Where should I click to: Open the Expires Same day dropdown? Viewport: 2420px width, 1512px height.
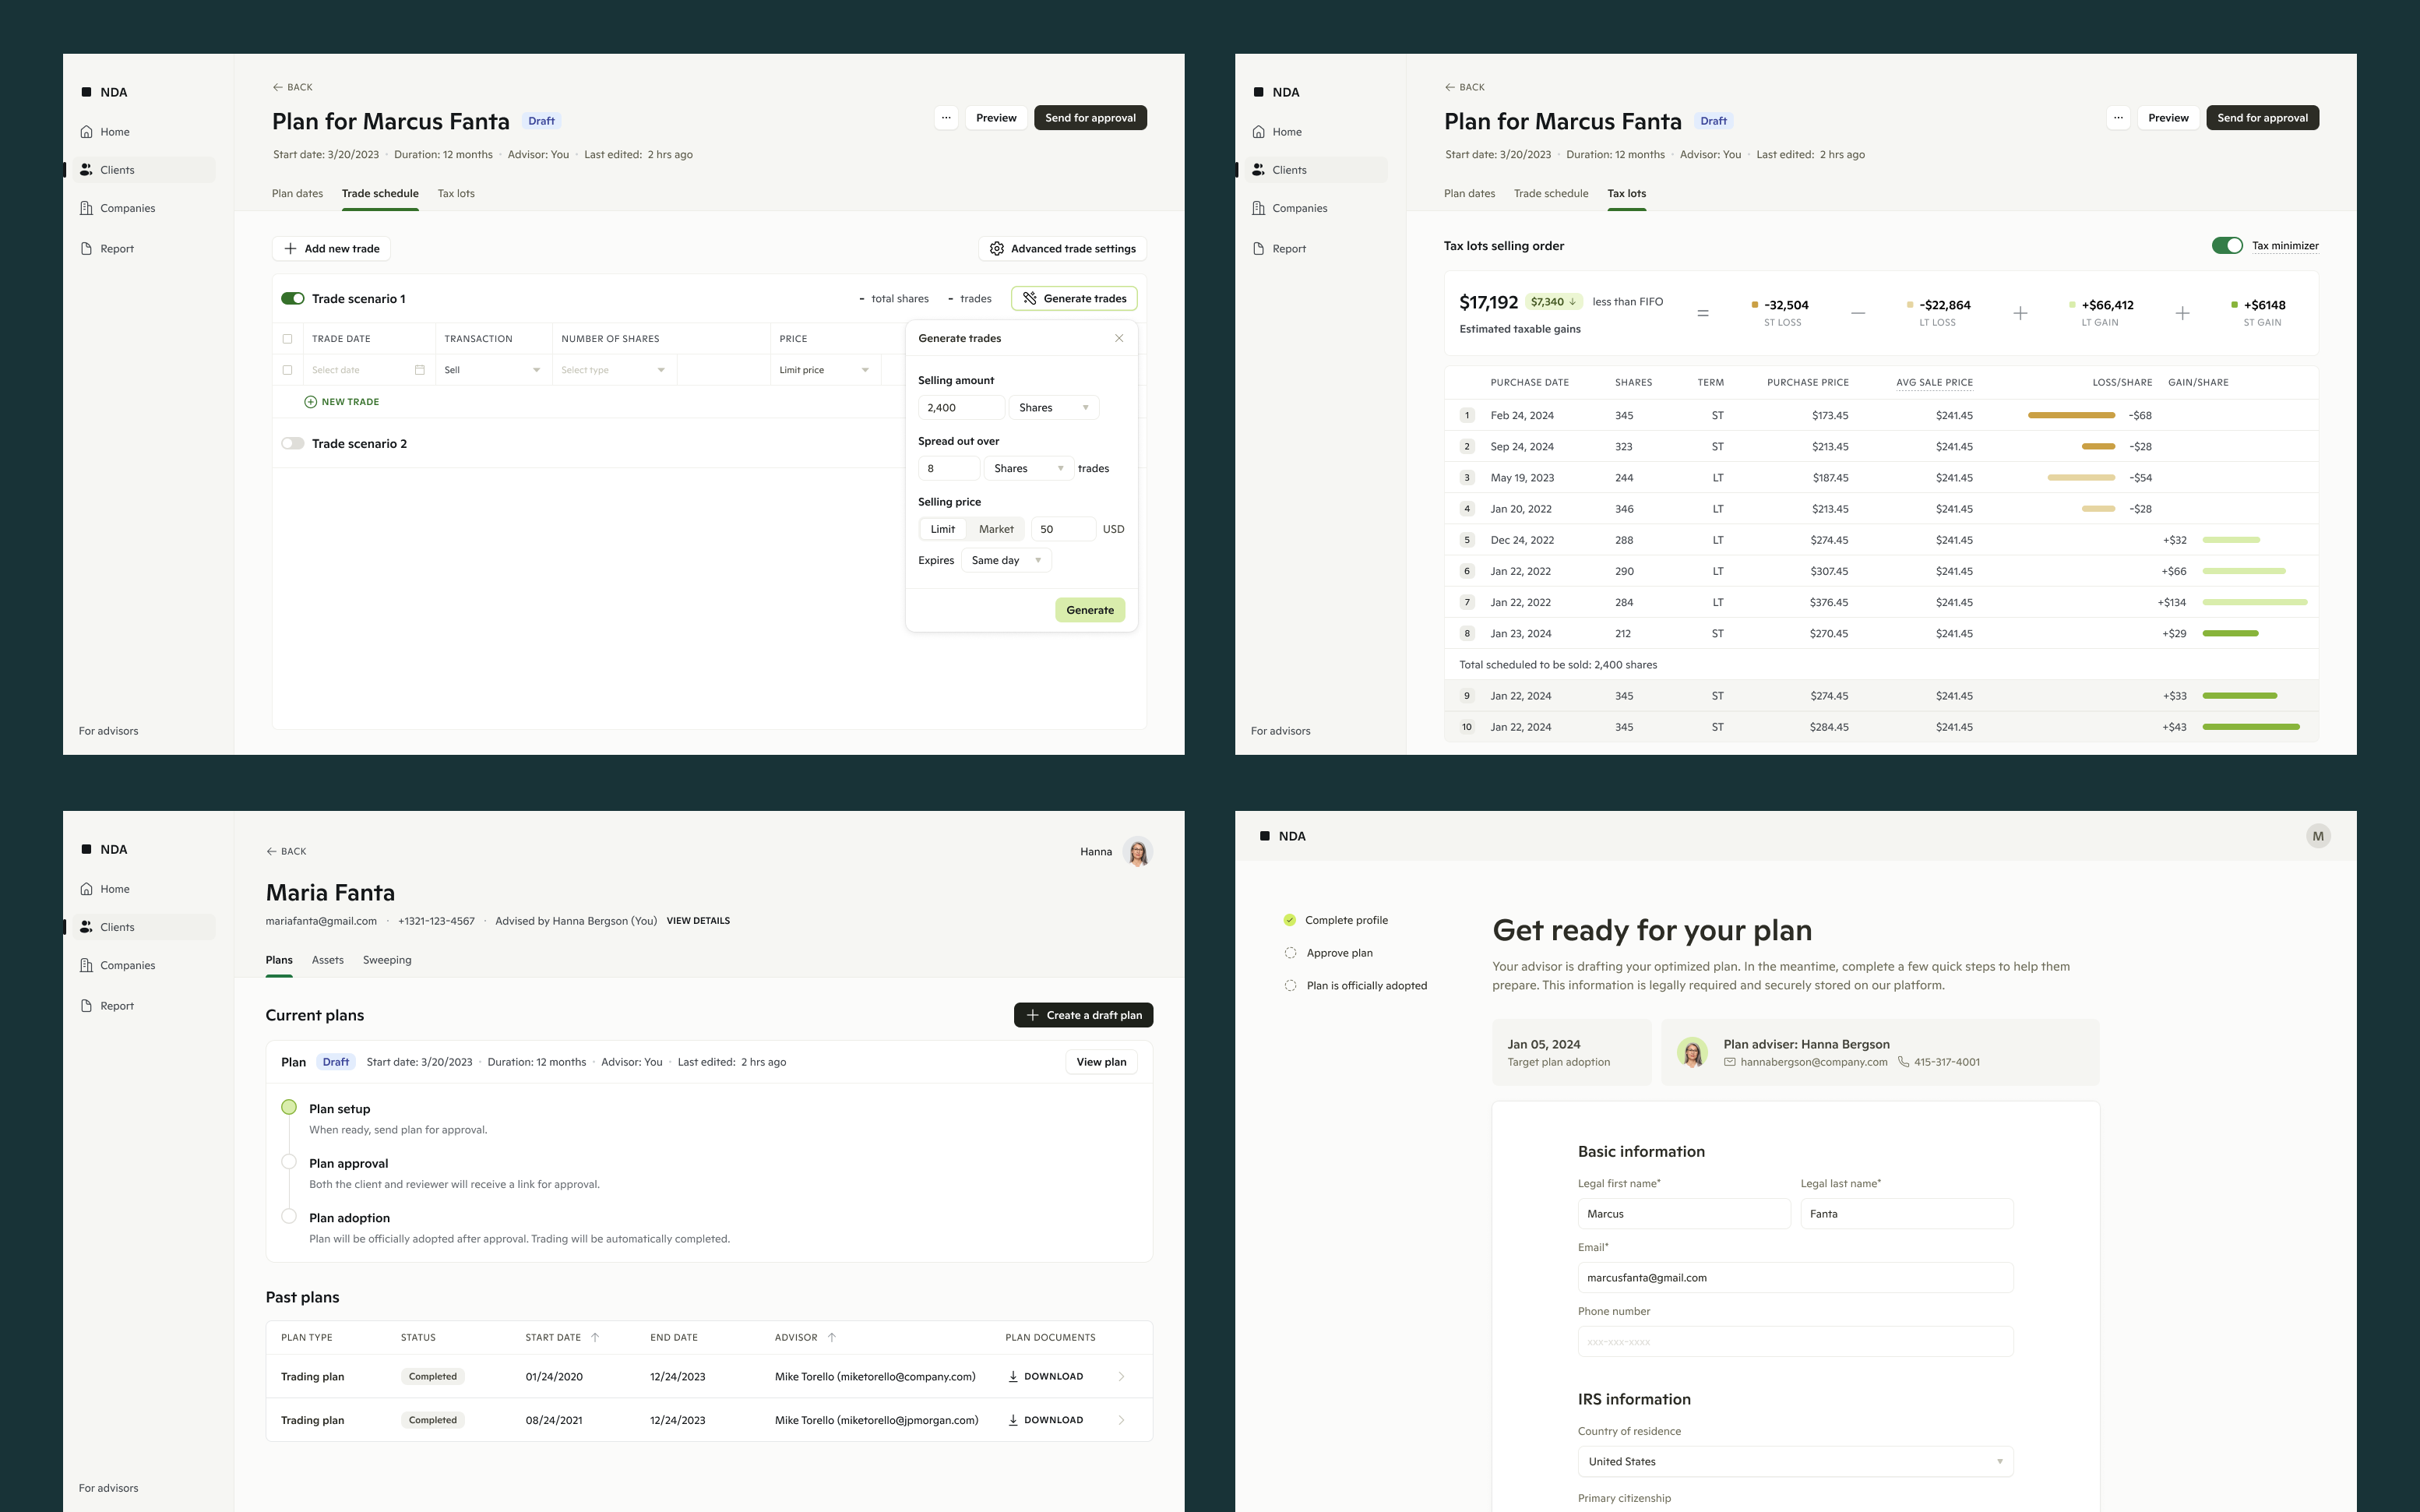click(x=1006, y=561)
